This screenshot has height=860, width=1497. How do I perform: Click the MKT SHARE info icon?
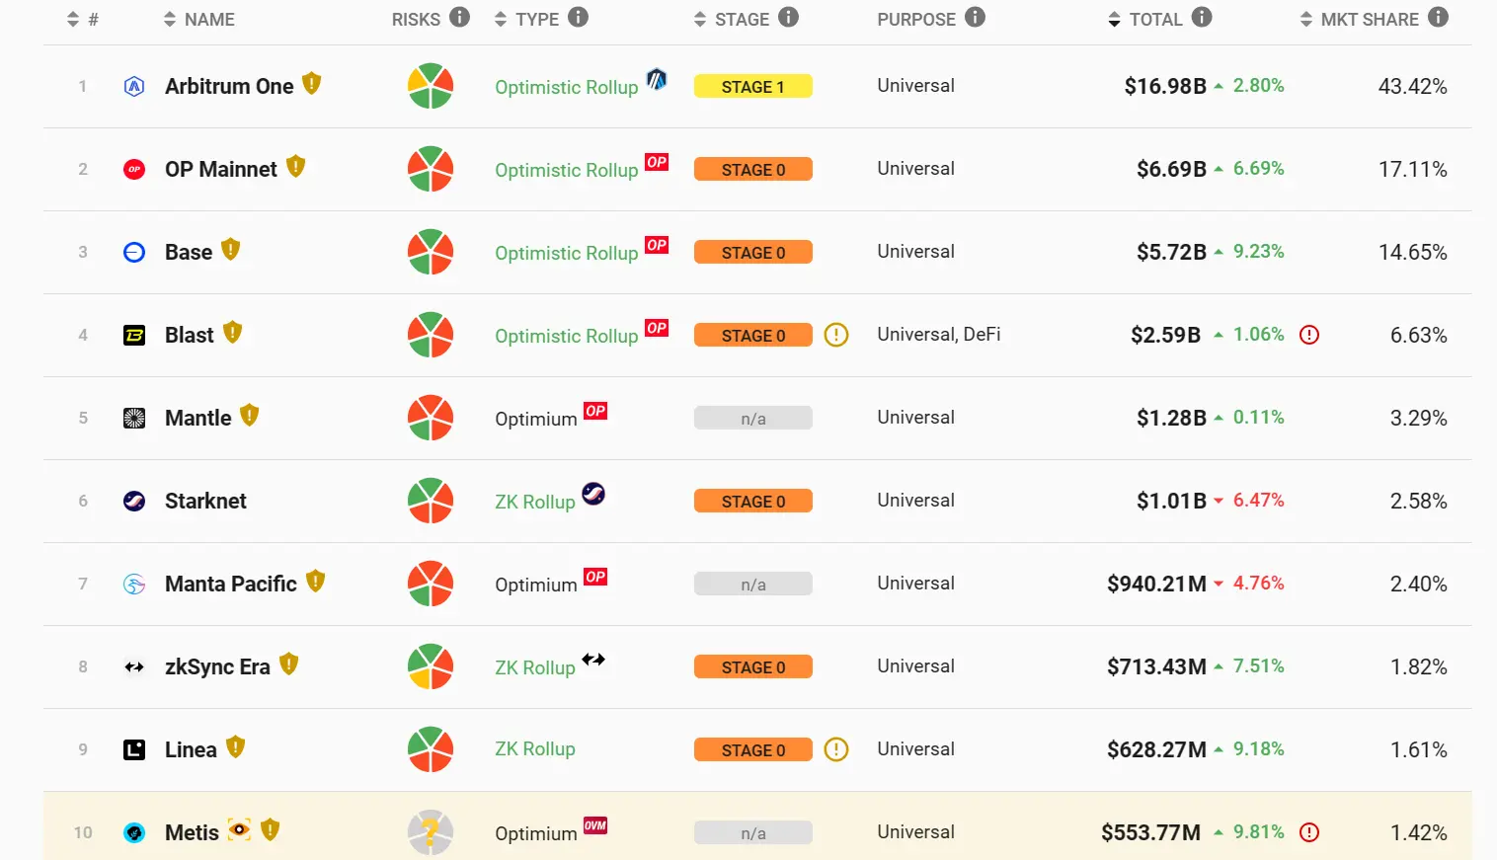click(1439, 17)
